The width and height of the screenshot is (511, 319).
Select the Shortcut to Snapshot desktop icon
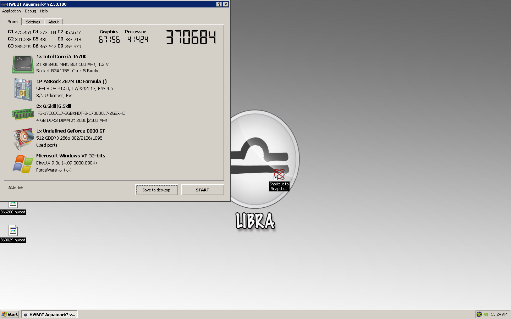pos(279,180)
